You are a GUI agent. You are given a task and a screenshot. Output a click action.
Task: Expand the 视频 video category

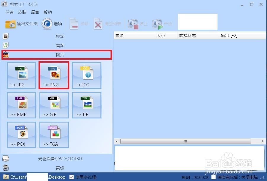(x=59, y=36)
